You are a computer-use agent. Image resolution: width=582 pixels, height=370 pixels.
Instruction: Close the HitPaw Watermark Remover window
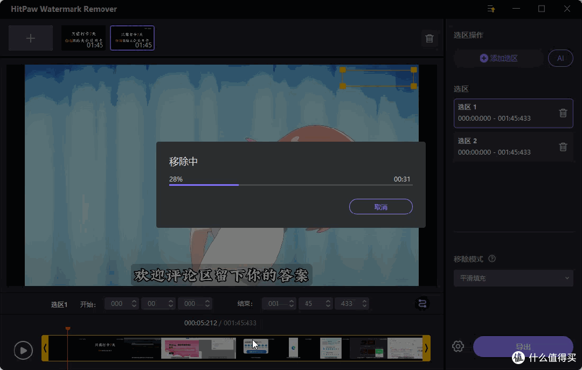point(567,9)
